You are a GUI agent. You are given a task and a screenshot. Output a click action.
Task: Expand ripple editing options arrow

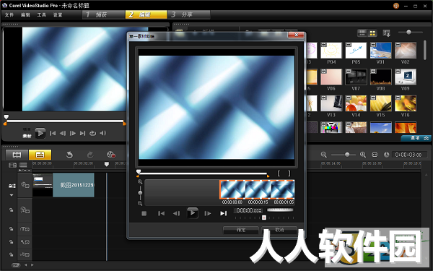12,195
